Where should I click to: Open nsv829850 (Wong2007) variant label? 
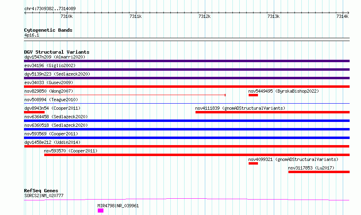pos(49,91)
